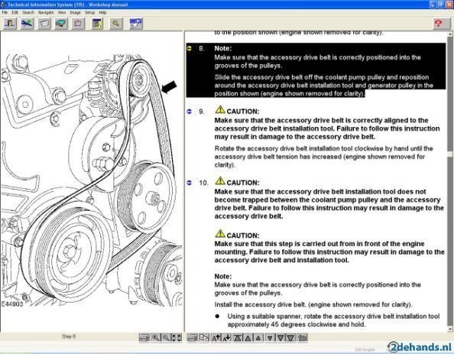Zoom out of the belt illustration
The width and height of the screenshot is (454, 354).
tap(166, 337)
